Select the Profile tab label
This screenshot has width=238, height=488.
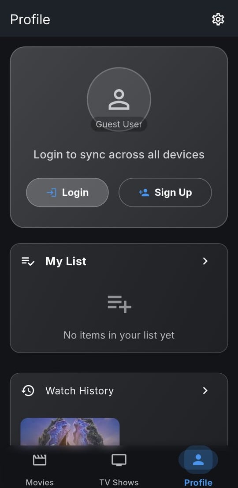click(198, 483)
